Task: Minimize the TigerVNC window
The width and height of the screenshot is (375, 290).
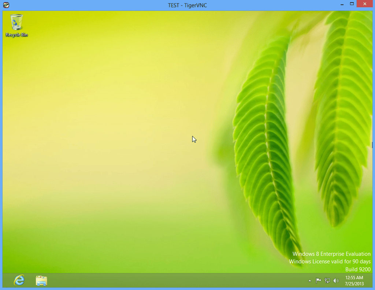Action: pos(342,4)
